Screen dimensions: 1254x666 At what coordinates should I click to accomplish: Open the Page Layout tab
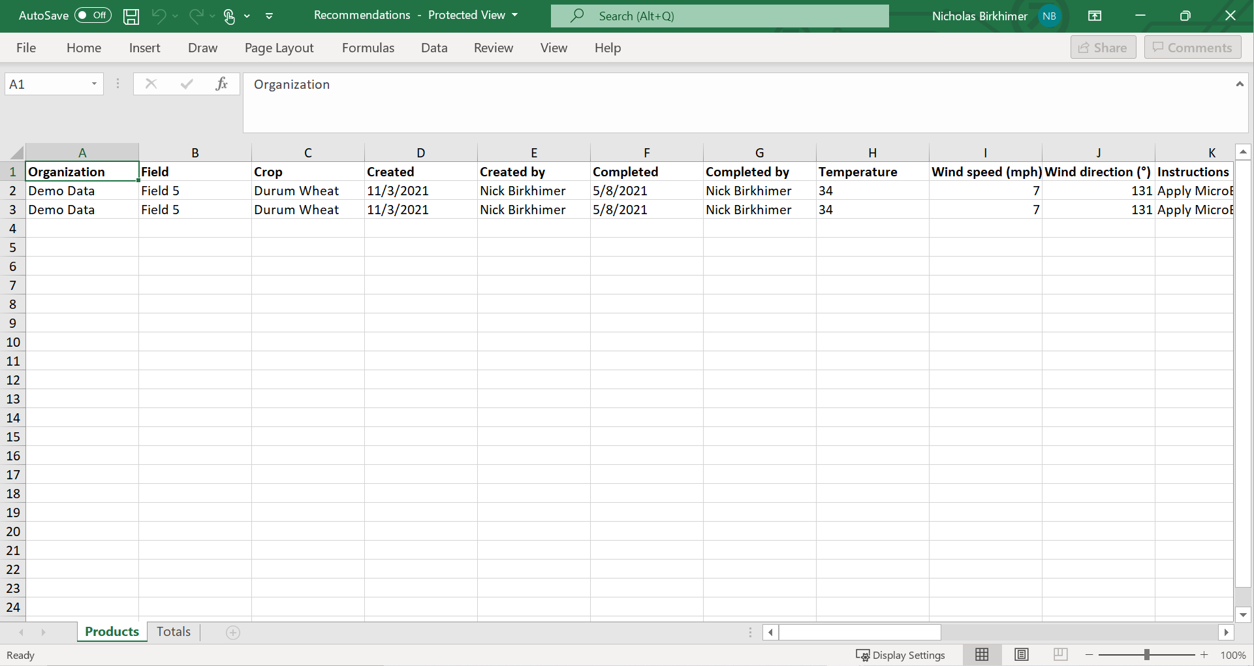(279, 48)
